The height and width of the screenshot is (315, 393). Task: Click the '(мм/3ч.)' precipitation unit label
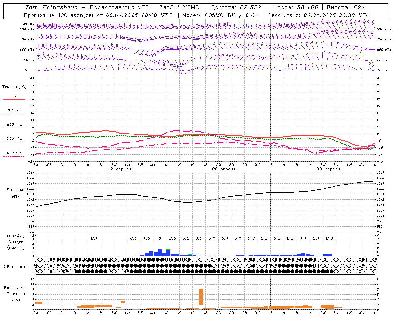pos(16,236)
